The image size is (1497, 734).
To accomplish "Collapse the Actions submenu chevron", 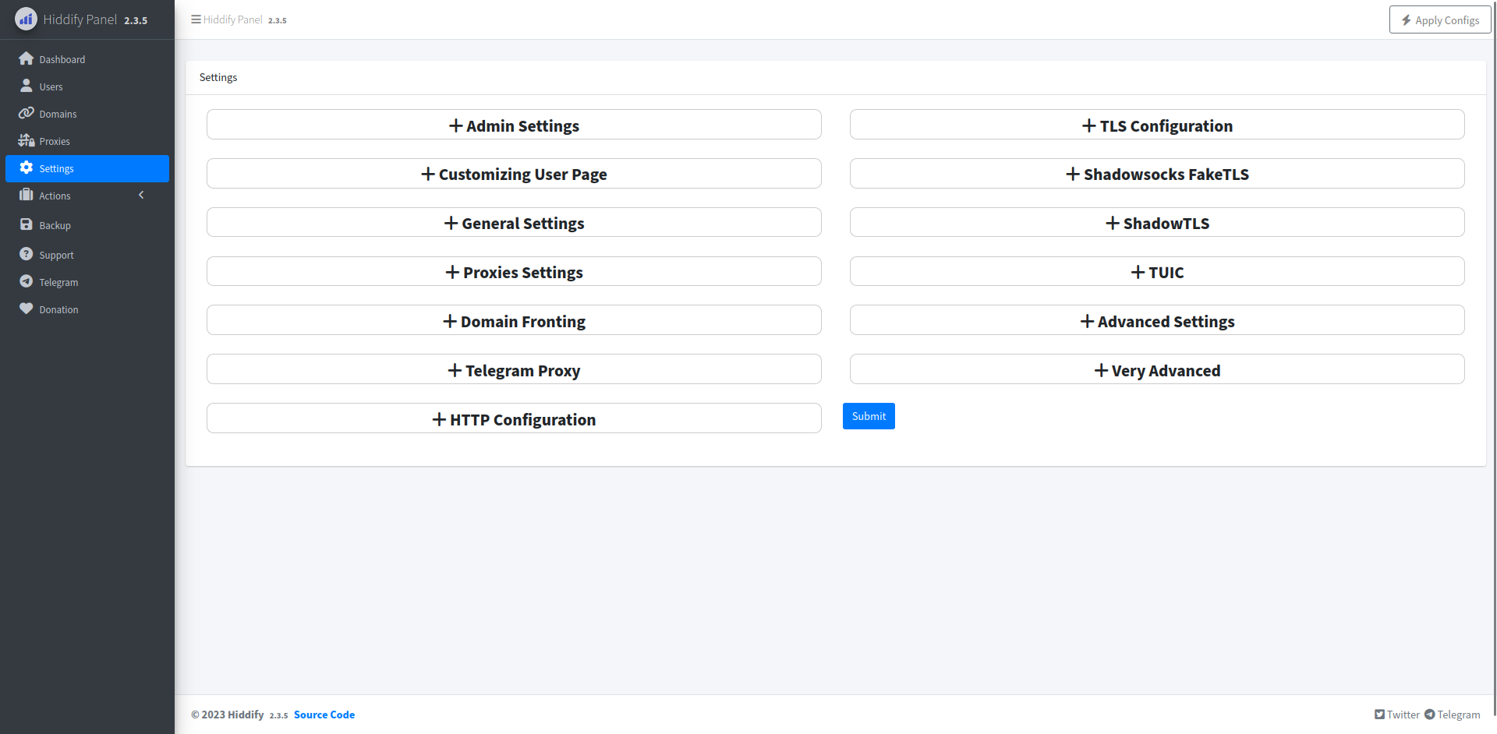I will coord(141,195).
